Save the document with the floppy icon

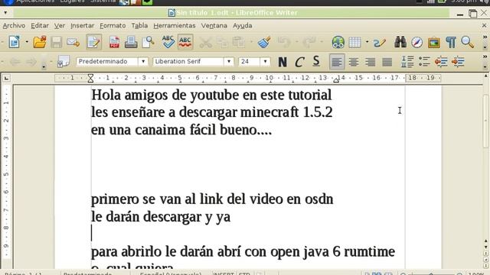pyautogui.click(x=57, y=42)
